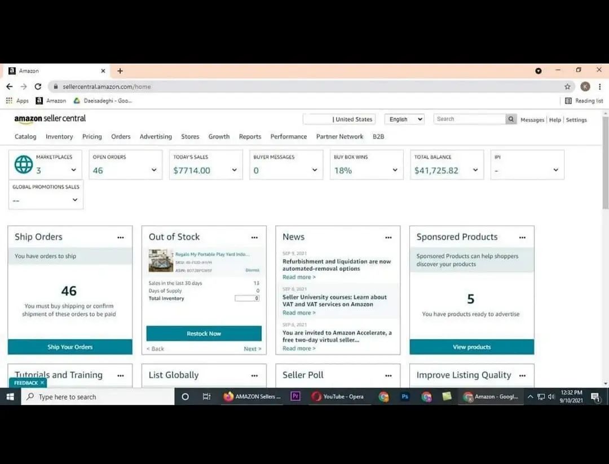Click the Amazon seller central logo
This screenshot has width=609, height=464.
50,119
